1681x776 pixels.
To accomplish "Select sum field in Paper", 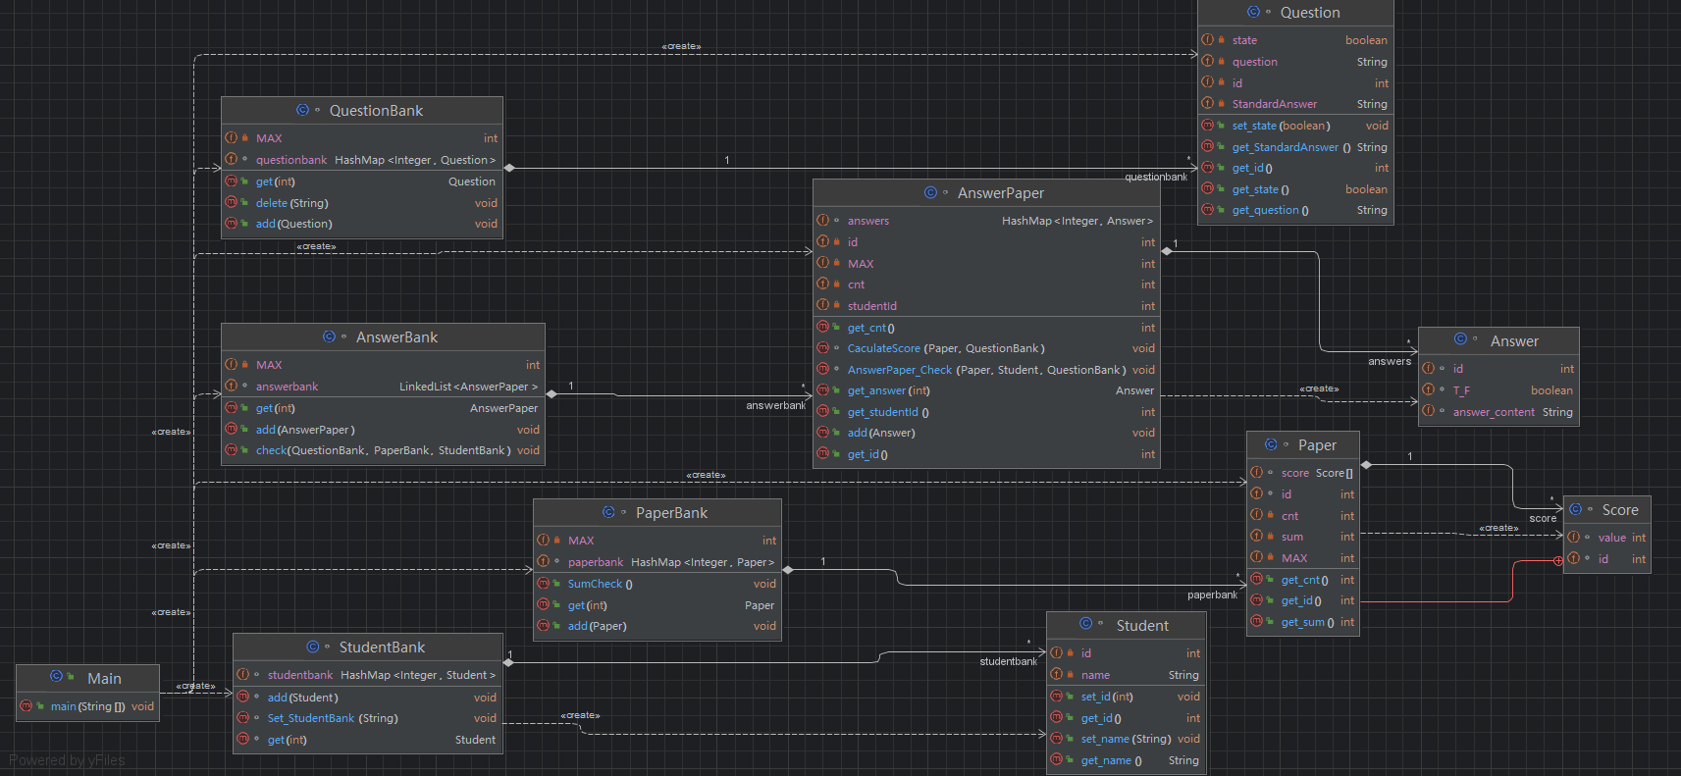I will [1303, 537].
